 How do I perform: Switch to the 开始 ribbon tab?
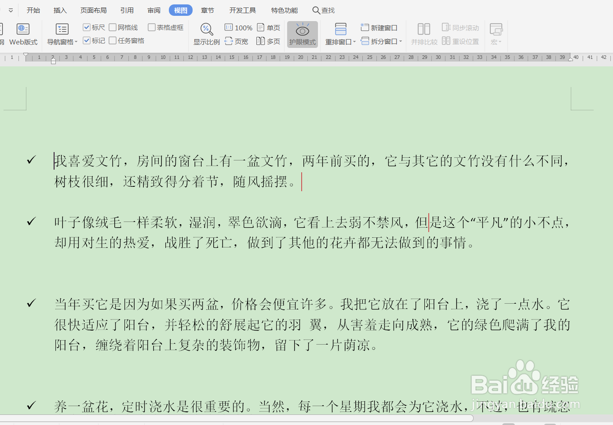33,10
